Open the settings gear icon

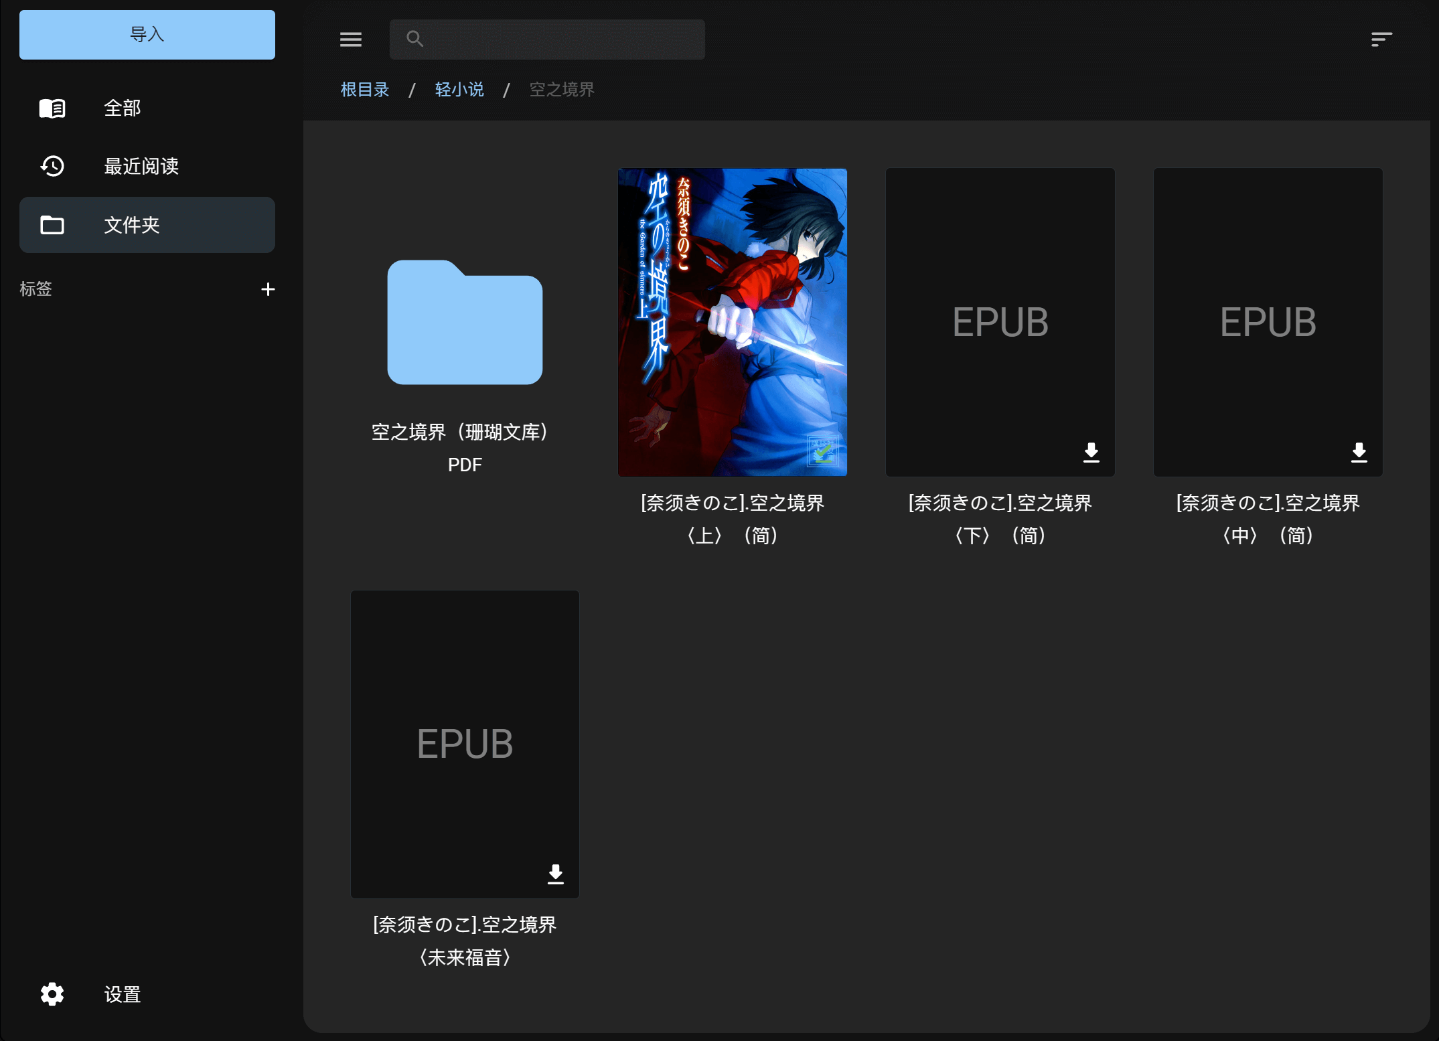click(x=52, y=994)
